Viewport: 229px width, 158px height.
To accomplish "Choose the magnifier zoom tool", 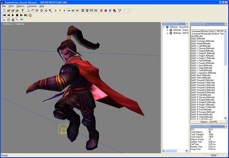I will (x=50, y=11).
